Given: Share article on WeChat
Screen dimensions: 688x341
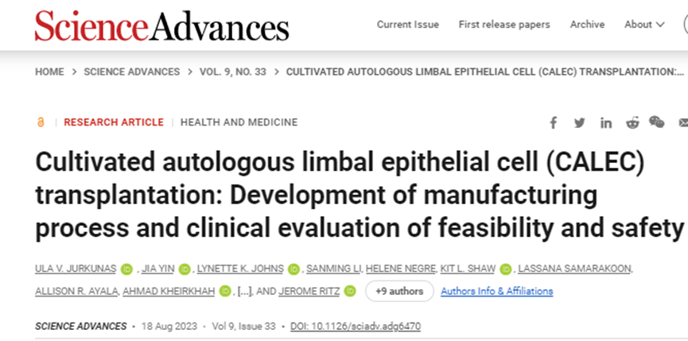Looking at the screenshot, I should pyautogui.click(x=657, y=122).
